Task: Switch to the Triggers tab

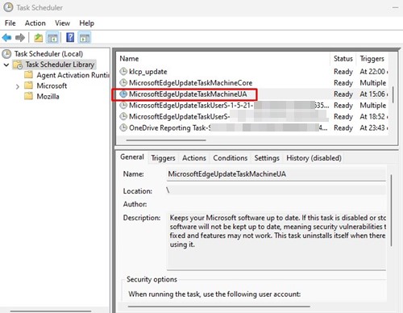Action: point(163,158)
